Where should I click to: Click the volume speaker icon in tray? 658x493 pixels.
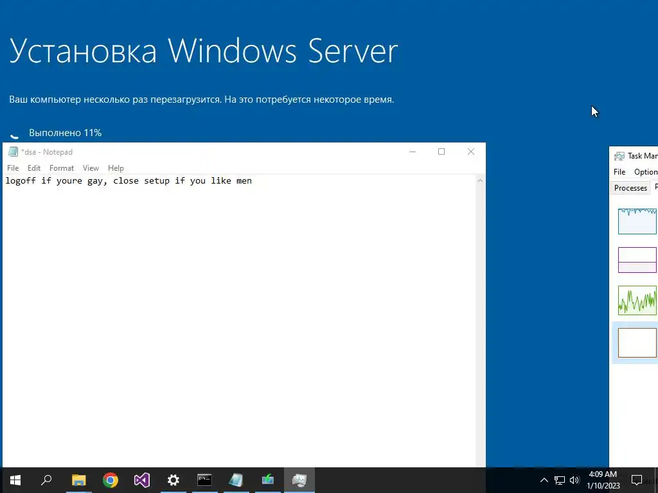pyautogui.click(x=574, y=480)
